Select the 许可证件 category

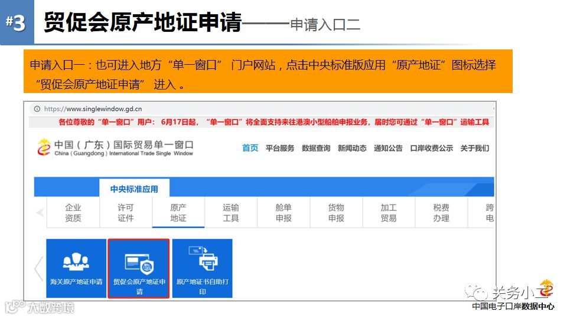click(x=125, y=213)
